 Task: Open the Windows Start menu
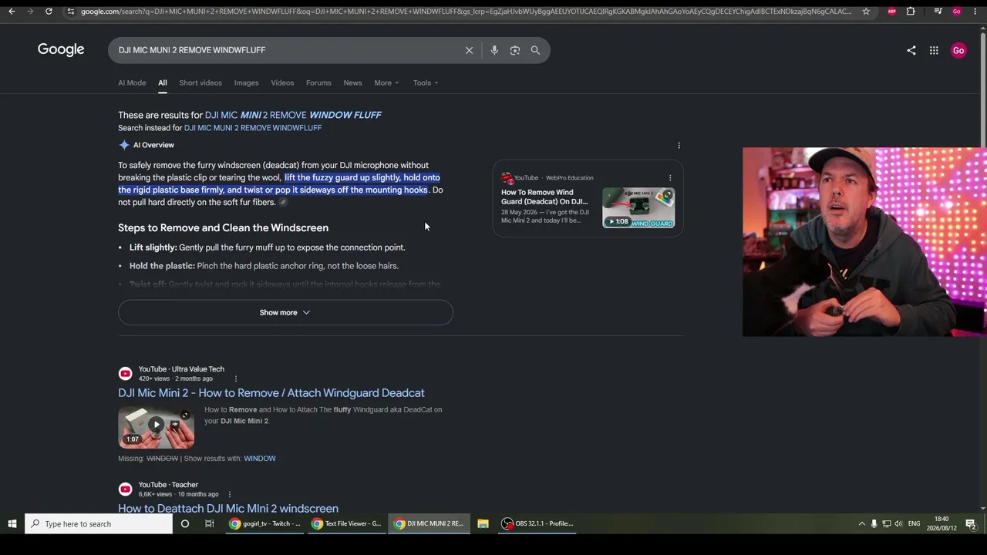pos(12,524)
